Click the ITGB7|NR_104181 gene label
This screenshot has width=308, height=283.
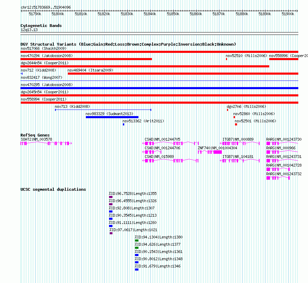[238, 157]
